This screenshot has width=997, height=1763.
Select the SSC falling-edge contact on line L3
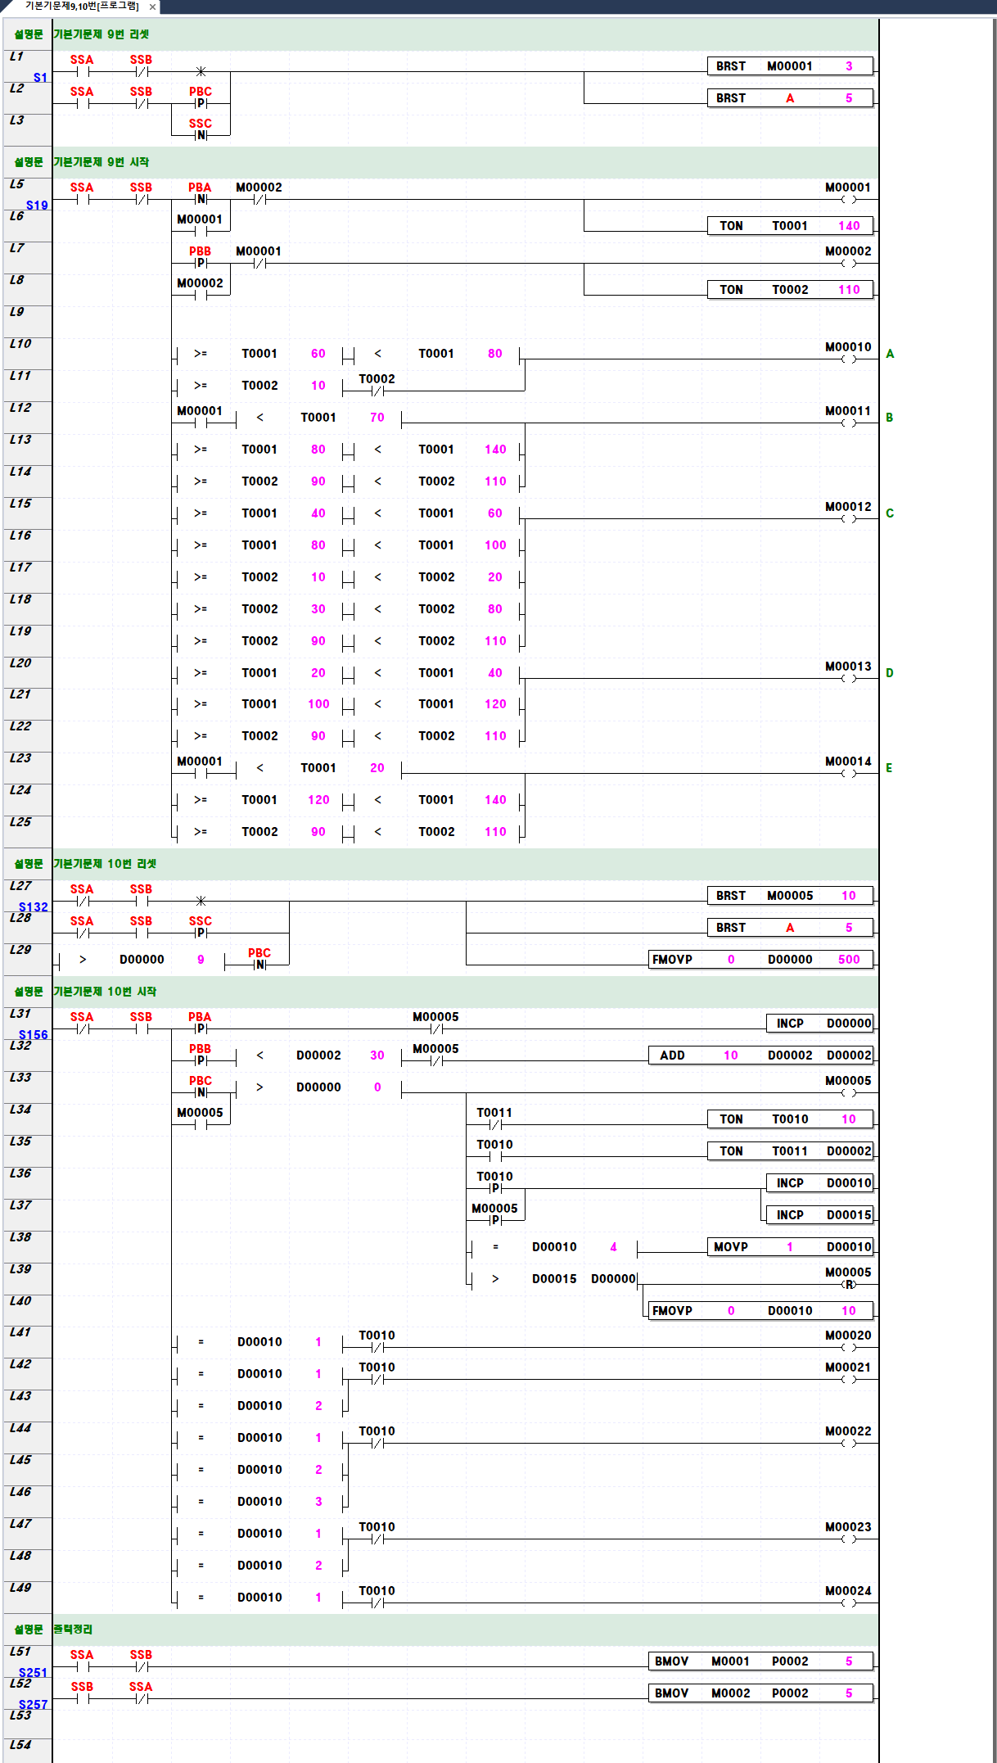pyautogui.click(x=201, y=135)
